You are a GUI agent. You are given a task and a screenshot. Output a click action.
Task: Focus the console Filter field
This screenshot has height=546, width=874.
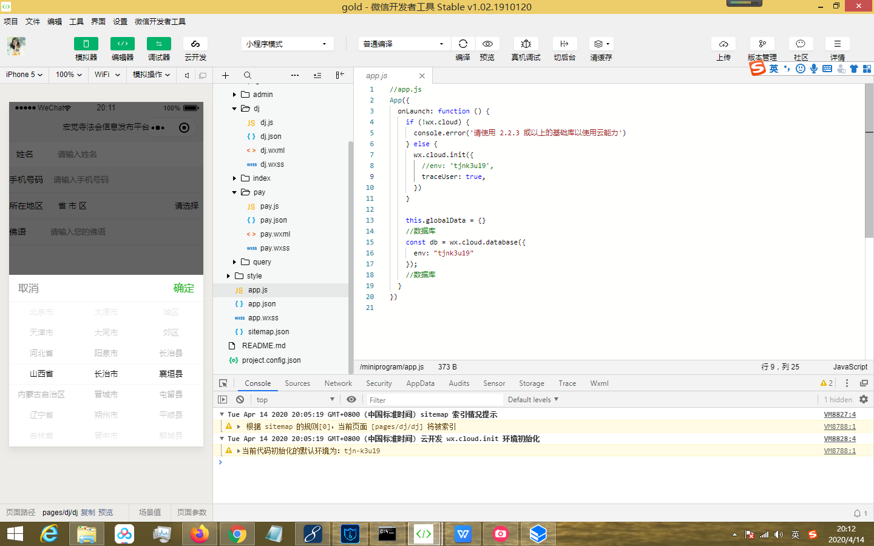click(433, 400)
